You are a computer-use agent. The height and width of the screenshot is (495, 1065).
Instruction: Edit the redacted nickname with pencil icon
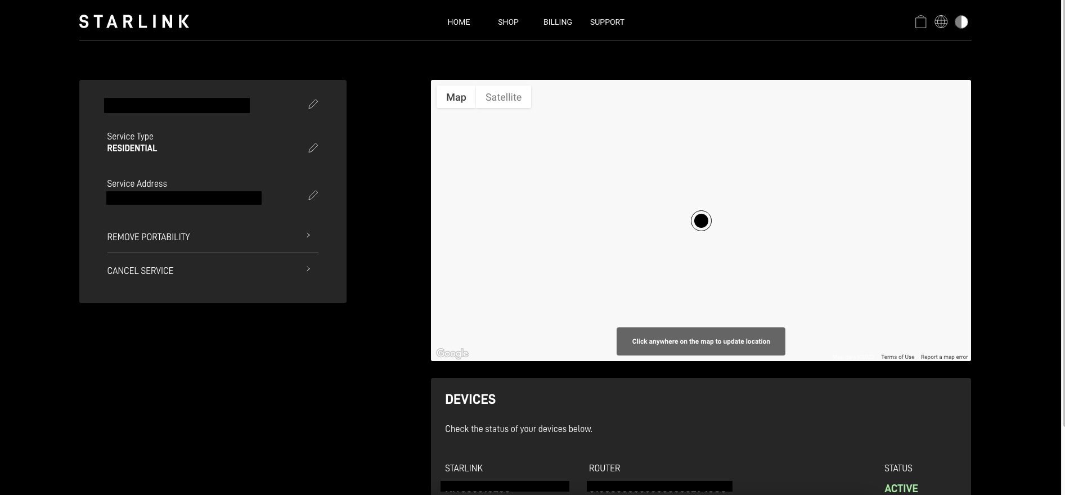(x=313, y=104)
